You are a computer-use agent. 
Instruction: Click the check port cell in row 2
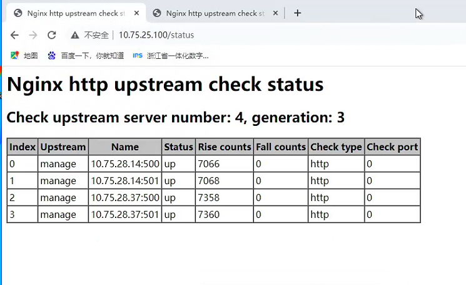coord(392,197)
